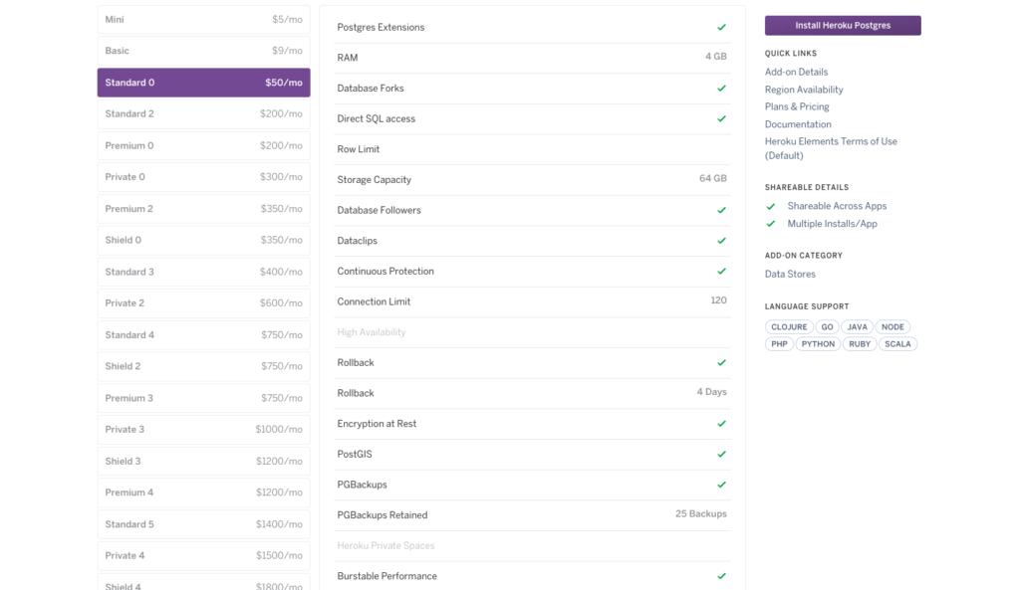Select the Standard 0 plan

pyautogui.click(x=203, y=83)
